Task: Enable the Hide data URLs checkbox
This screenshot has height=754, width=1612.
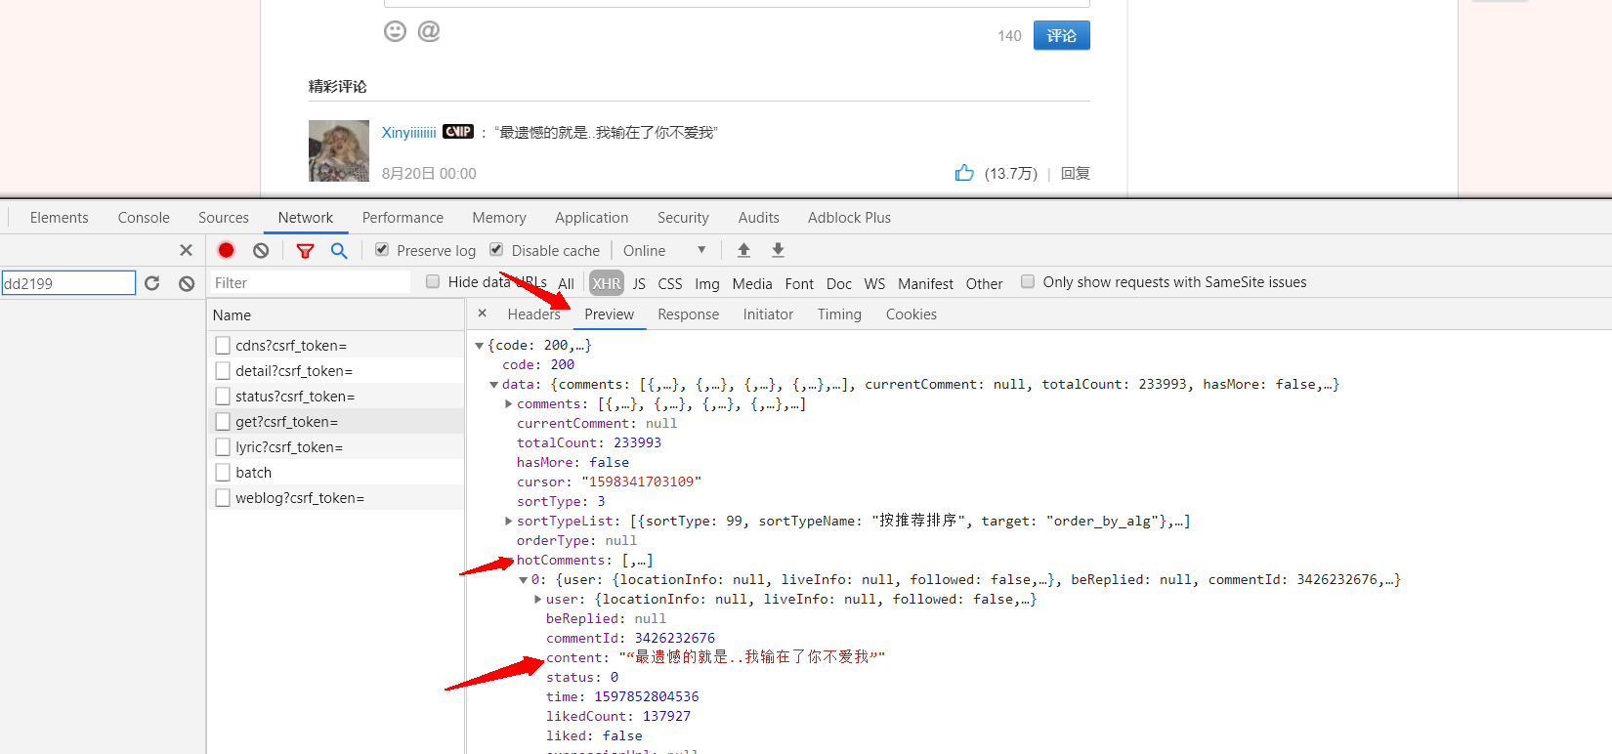Action: coord(433,281)
